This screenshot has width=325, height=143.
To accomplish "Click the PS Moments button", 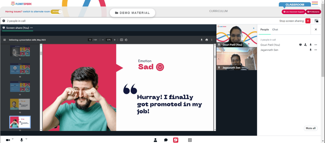I will point(313,12).
